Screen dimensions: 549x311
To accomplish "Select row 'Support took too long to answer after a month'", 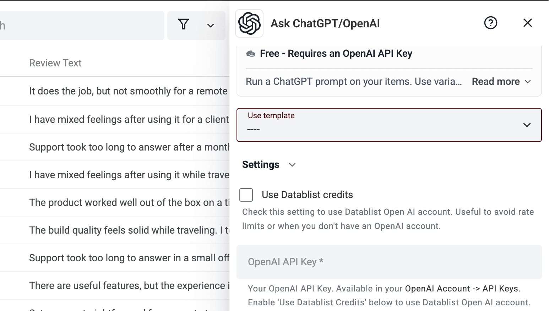I will pos(115,147).
